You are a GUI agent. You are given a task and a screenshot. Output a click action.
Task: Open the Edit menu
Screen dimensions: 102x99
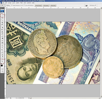pos(6,3)
